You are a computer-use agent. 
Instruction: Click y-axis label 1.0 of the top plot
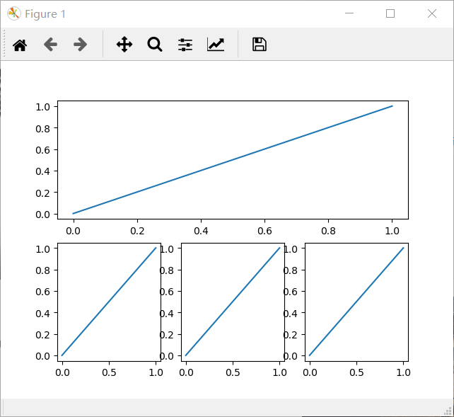tap(42, 107)
